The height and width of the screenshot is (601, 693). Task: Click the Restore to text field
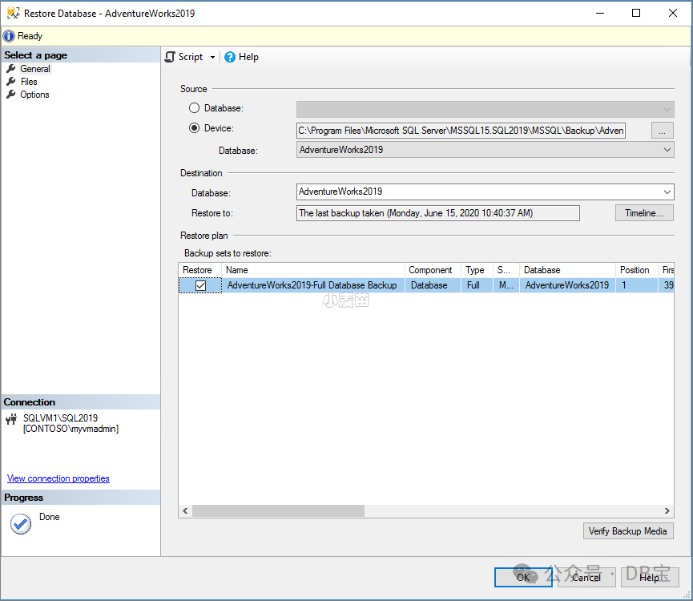pyautogui.click(x=437, y=213)
